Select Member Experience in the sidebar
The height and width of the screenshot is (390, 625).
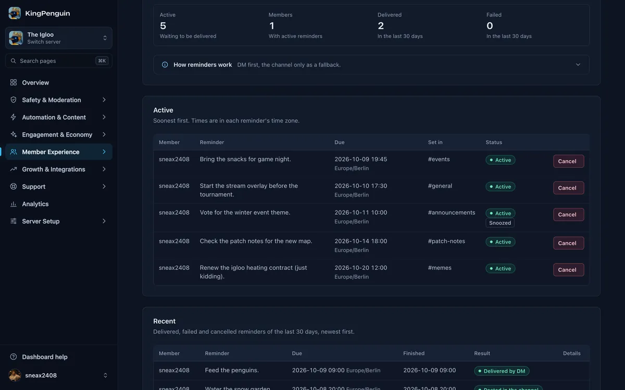[x=59, y=152]
